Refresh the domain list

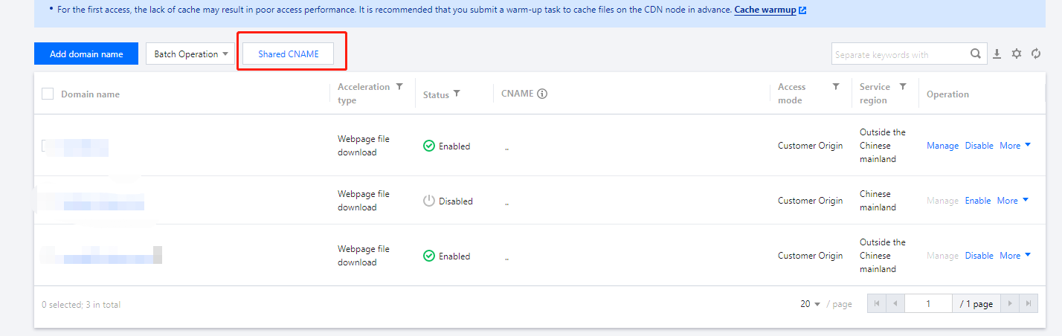pos(1036,54)
